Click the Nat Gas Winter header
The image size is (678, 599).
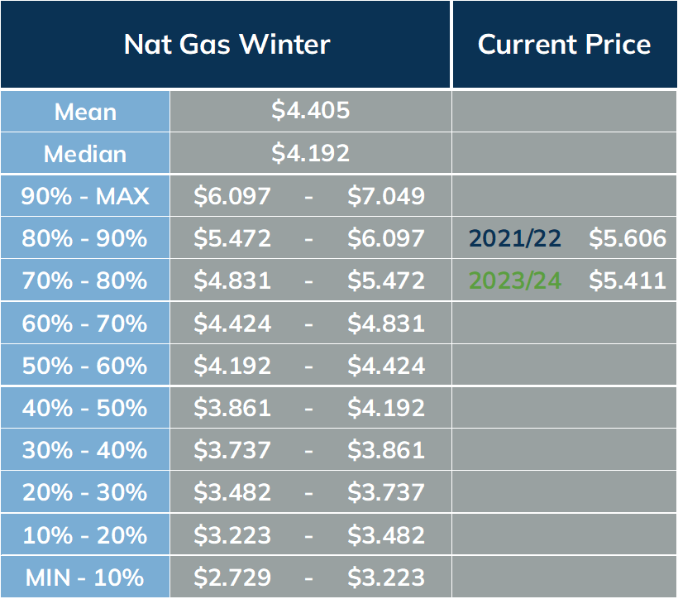[227, 45]
